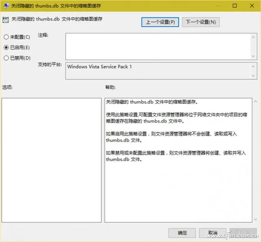Click the supported platform scroll up arrow

coord(253,67)
